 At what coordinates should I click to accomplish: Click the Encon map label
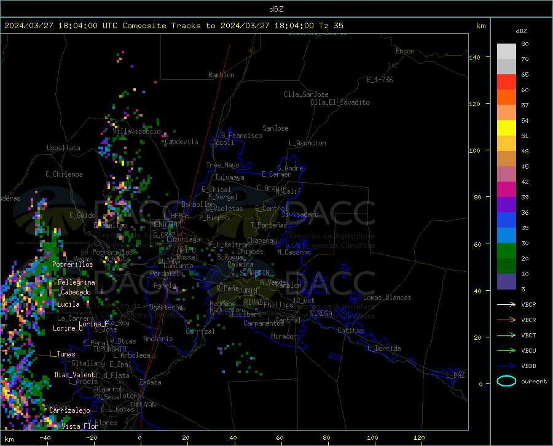[405, 51]
